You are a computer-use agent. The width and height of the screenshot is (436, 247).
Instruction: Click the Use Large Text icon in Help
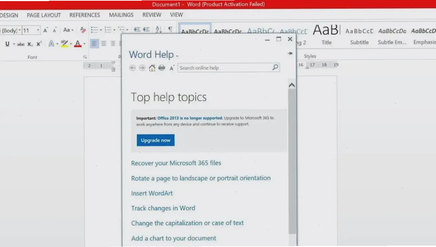[171, 68]
